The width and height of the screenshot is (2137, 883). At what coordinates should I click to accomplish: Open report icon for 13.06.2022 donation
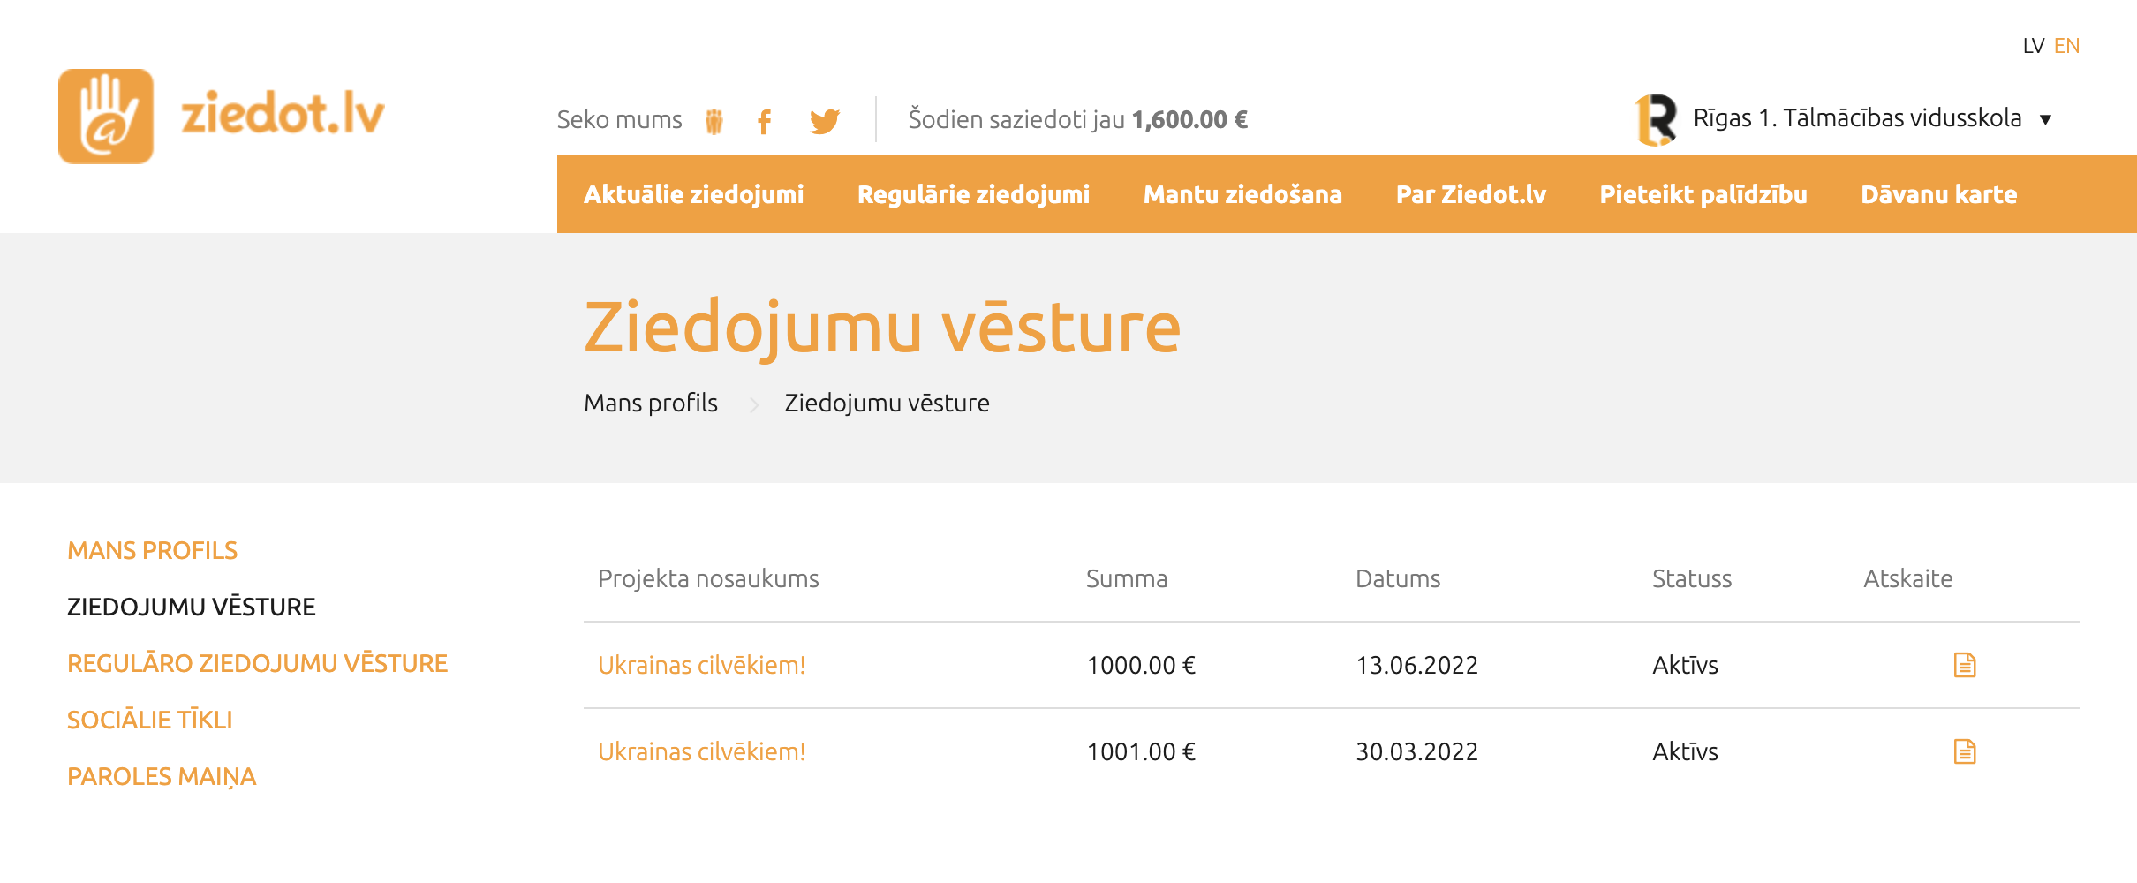(x=1965, y=665)
